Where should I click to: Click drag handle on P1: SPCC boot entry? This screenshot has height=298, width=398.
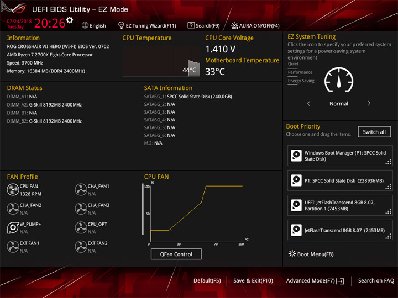coord(389,187)
